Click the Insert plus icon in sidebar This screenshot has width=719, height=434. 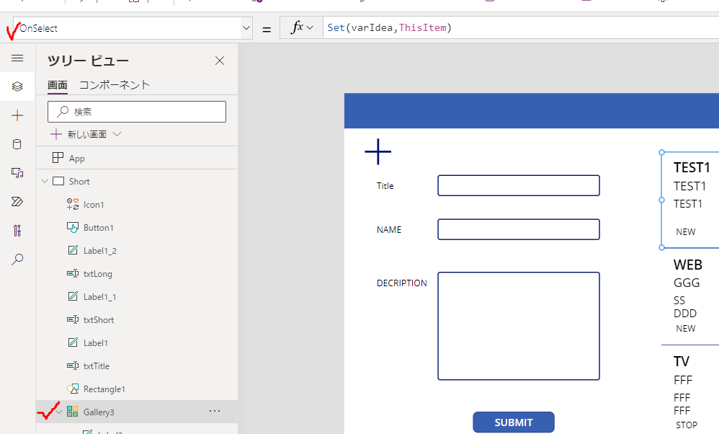pyautogui.click(x=17, y=115)
